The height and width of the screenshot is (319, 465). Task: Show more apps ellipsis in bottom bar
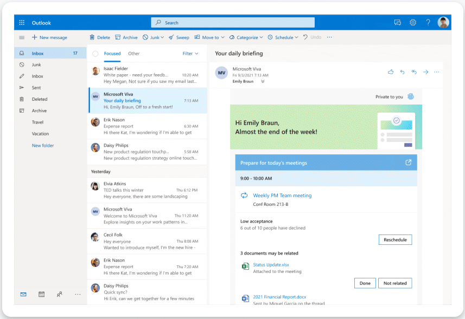(78, 294)
